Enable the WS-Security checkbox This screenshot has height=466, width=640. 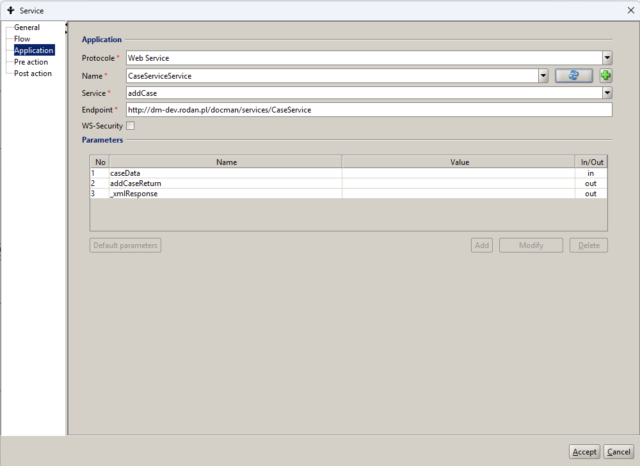pos(131,126)
